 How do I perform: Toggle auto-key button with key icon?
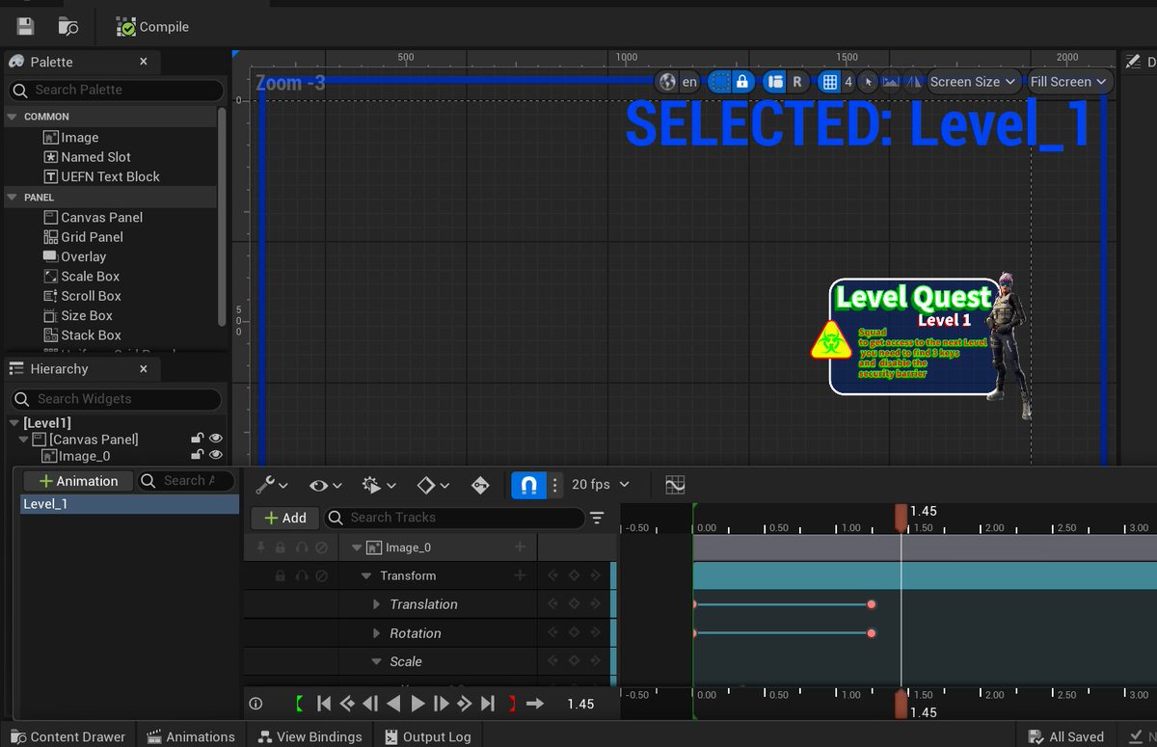tap(481, 485)
